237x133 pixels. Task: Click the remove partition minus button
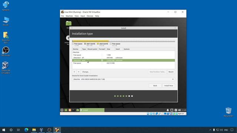point(79,72)
